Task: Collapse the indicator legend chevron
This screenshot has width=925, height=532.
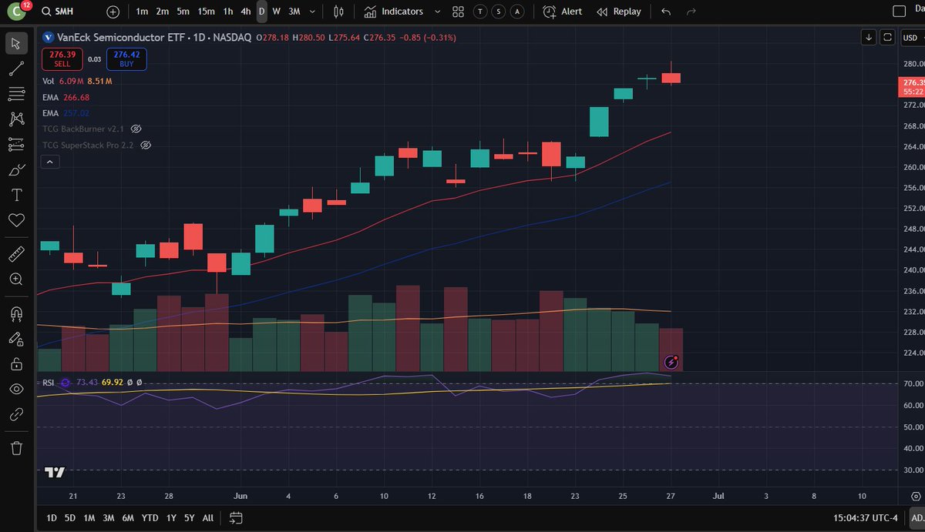Action: [x=49, y=162]
